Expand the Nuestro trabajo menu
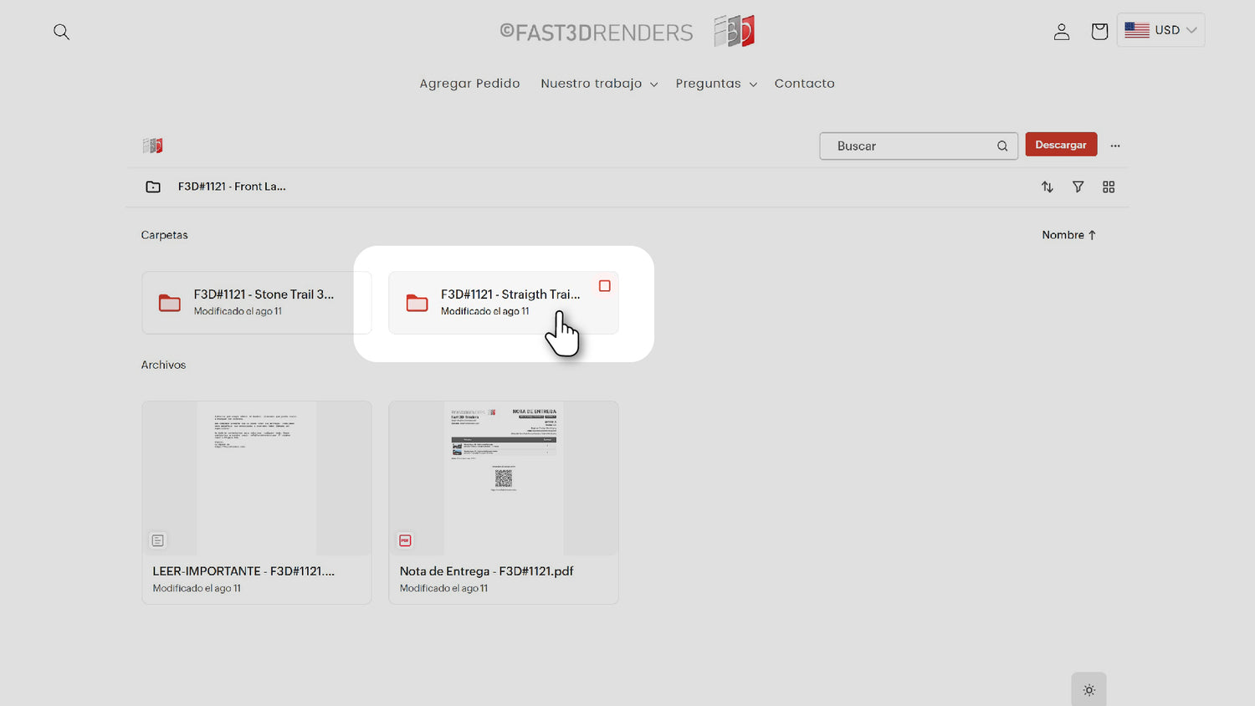The width and height of the screenshot is (1255, 706). point(598,84)
